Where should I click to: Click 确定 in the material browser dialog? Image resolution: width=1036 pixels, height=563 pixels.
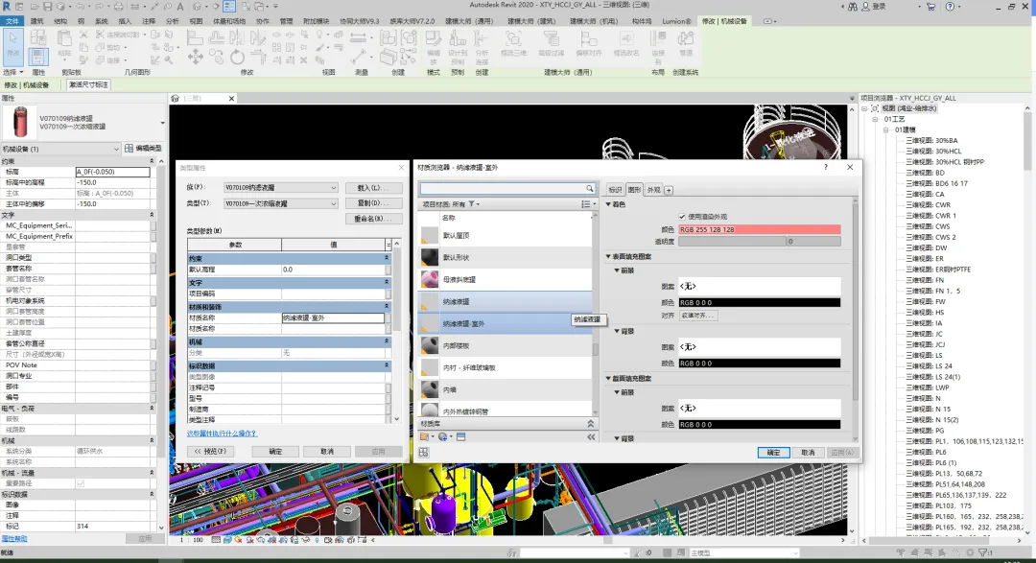772,452
